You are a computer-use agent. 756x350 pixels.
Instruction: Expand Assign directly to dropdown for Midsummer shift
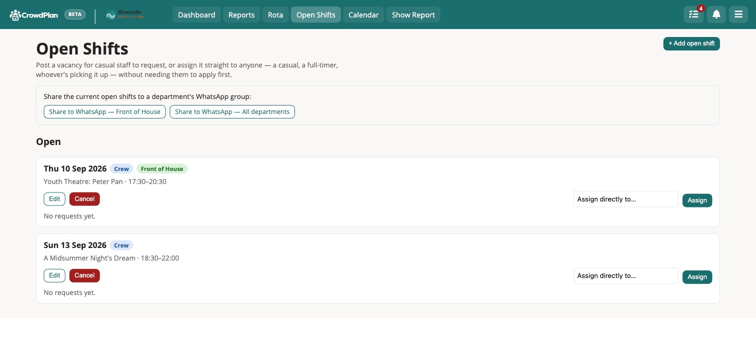click(x=625, y=275)
